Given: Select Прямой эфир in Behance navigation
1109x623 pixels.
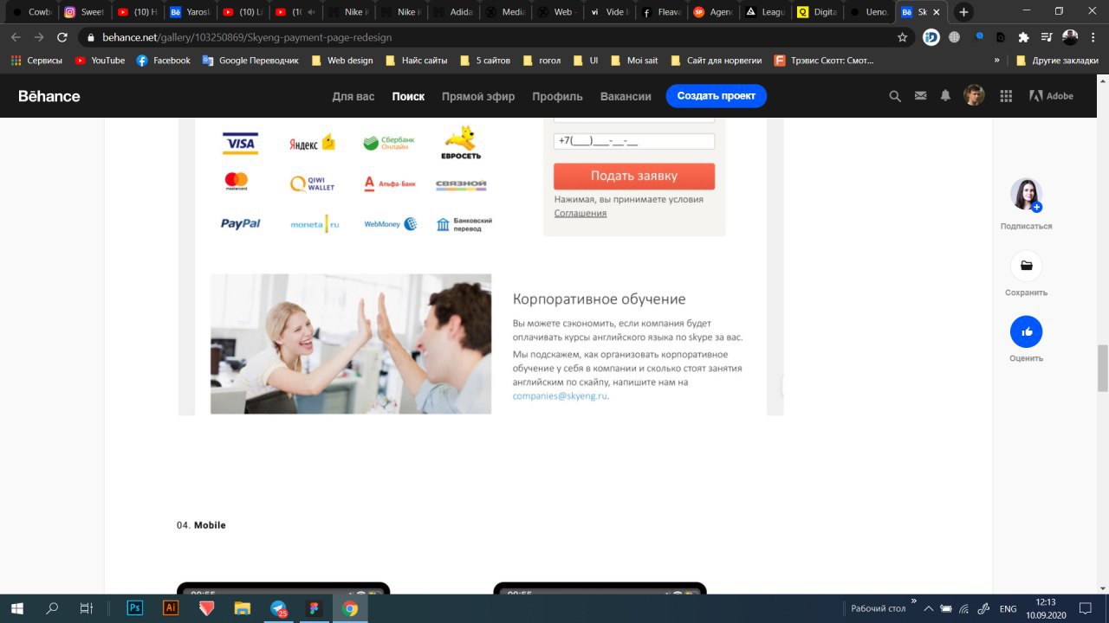Looking at the screenshot, I should point(478,96).
